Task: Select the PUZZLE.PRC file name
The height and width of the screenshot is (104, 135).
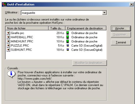Action: (x=20, y=46)
